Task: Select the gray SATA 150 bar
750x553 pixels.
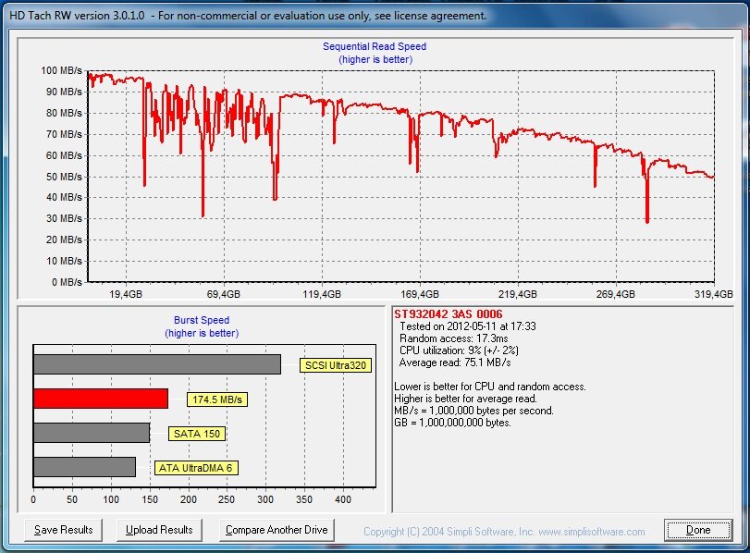Action: [x=92, y=433]
